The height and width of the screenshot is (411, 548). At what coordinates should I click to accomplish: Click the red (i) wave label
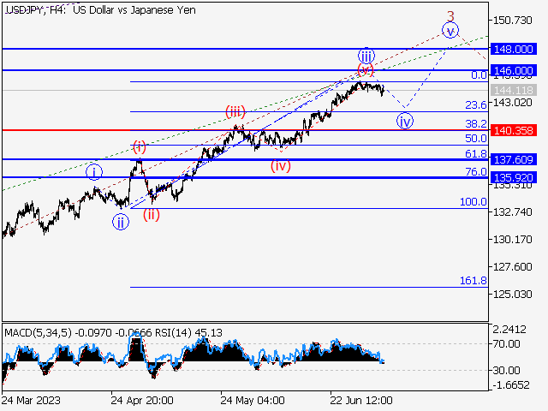click(140, 146)
